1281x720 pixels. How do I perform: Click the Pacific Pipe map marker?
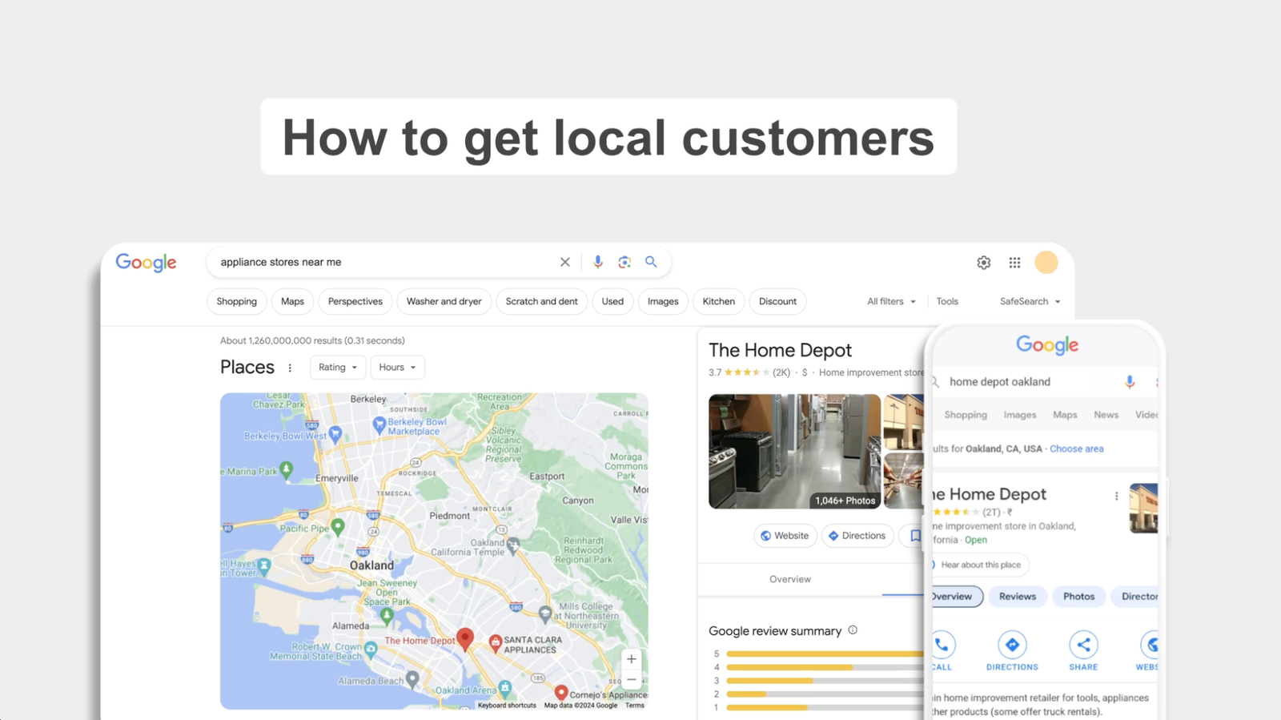tap(338, 527)
